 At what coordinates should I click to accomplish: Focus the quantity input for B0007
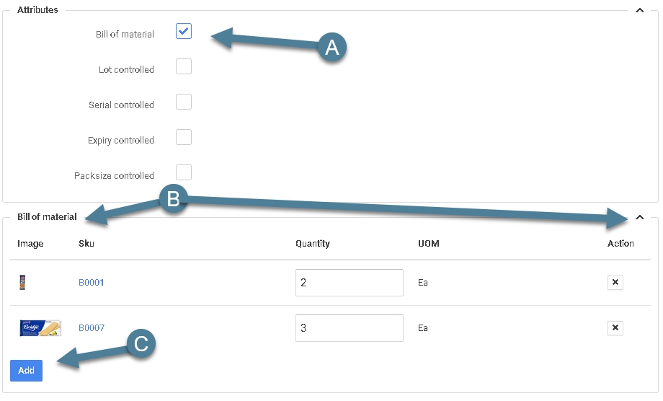pyautogui.click(x=349, y=328)
